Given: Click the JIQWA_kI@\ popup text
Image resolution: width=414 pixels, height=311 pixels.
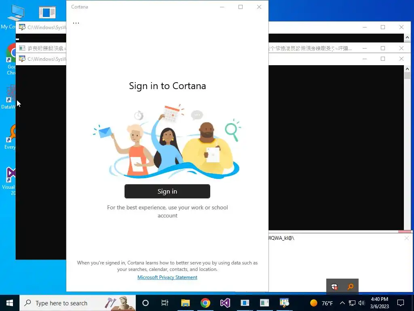Looking at the screenshot, I should (x=281, y=238).
